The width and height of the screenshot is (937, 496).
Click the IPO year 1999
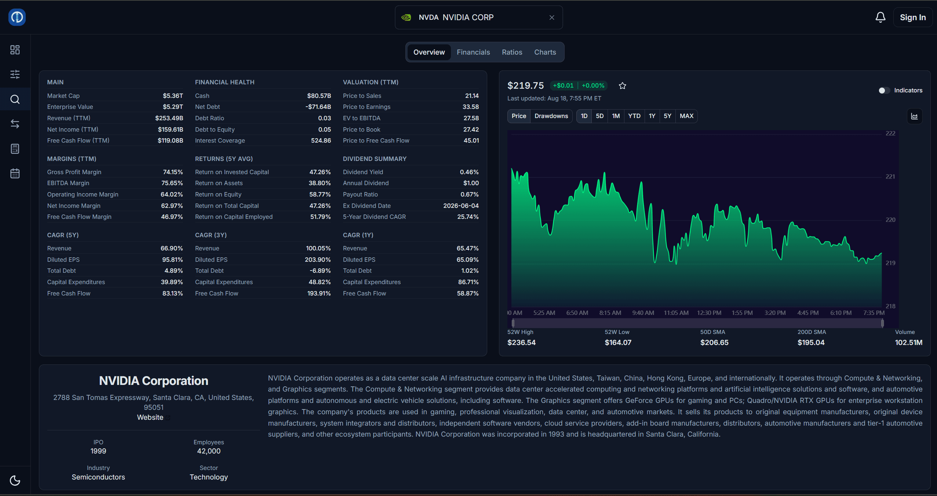click(x=98, y=451)
